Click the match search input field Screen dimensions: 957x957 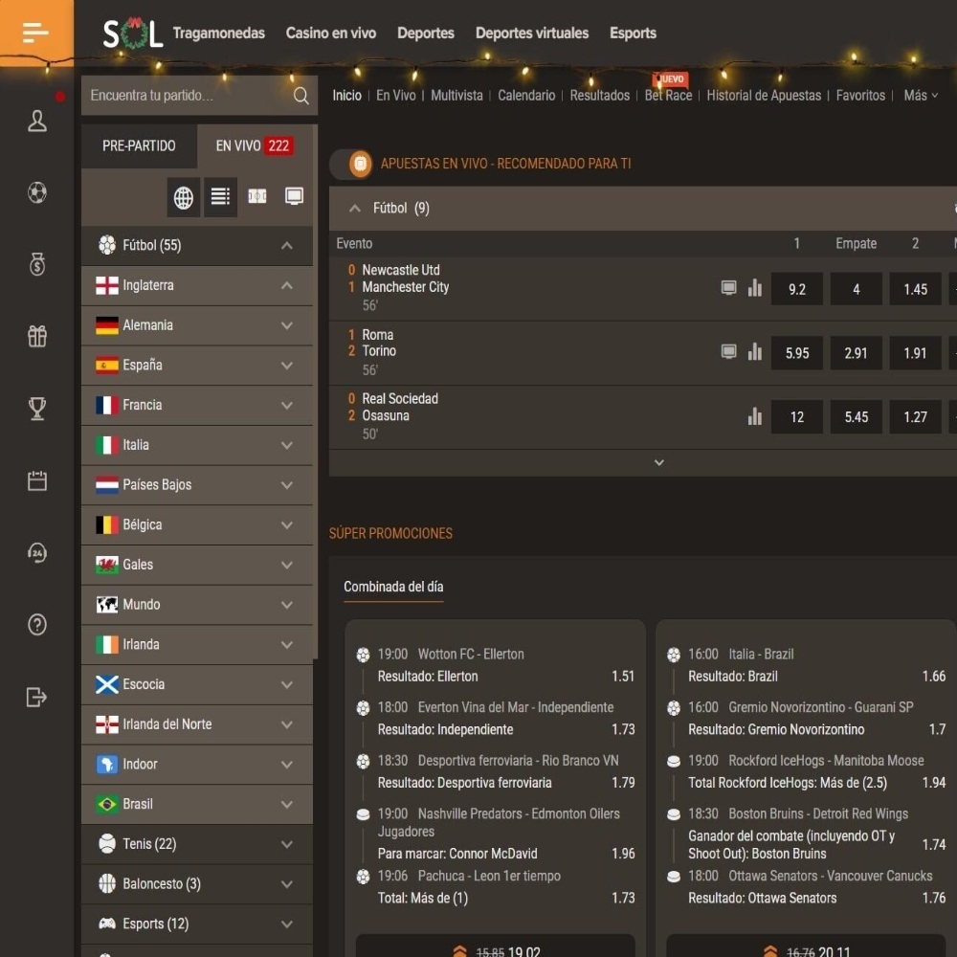187,96
